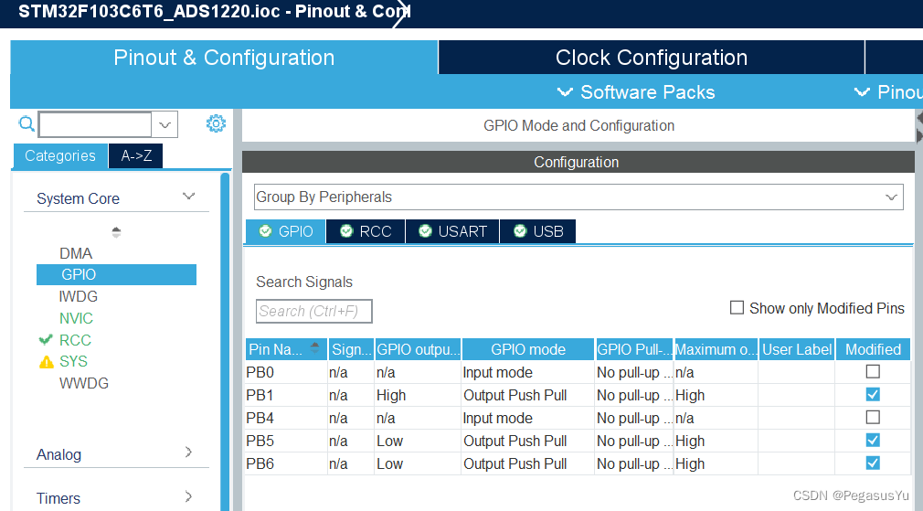Open the RCC peripheral tab

click(366, 231)
